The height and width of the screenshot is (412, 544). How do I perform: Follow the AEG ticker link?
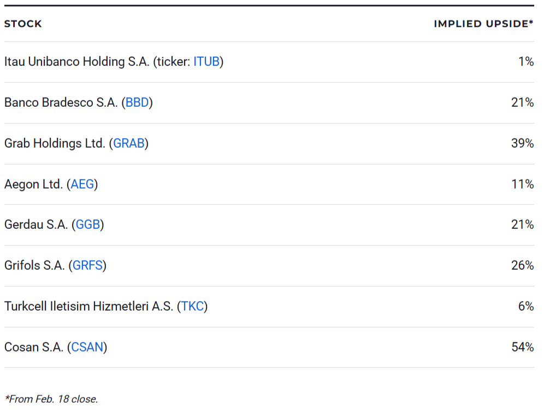pyautogui.click(x=82, y=184)
